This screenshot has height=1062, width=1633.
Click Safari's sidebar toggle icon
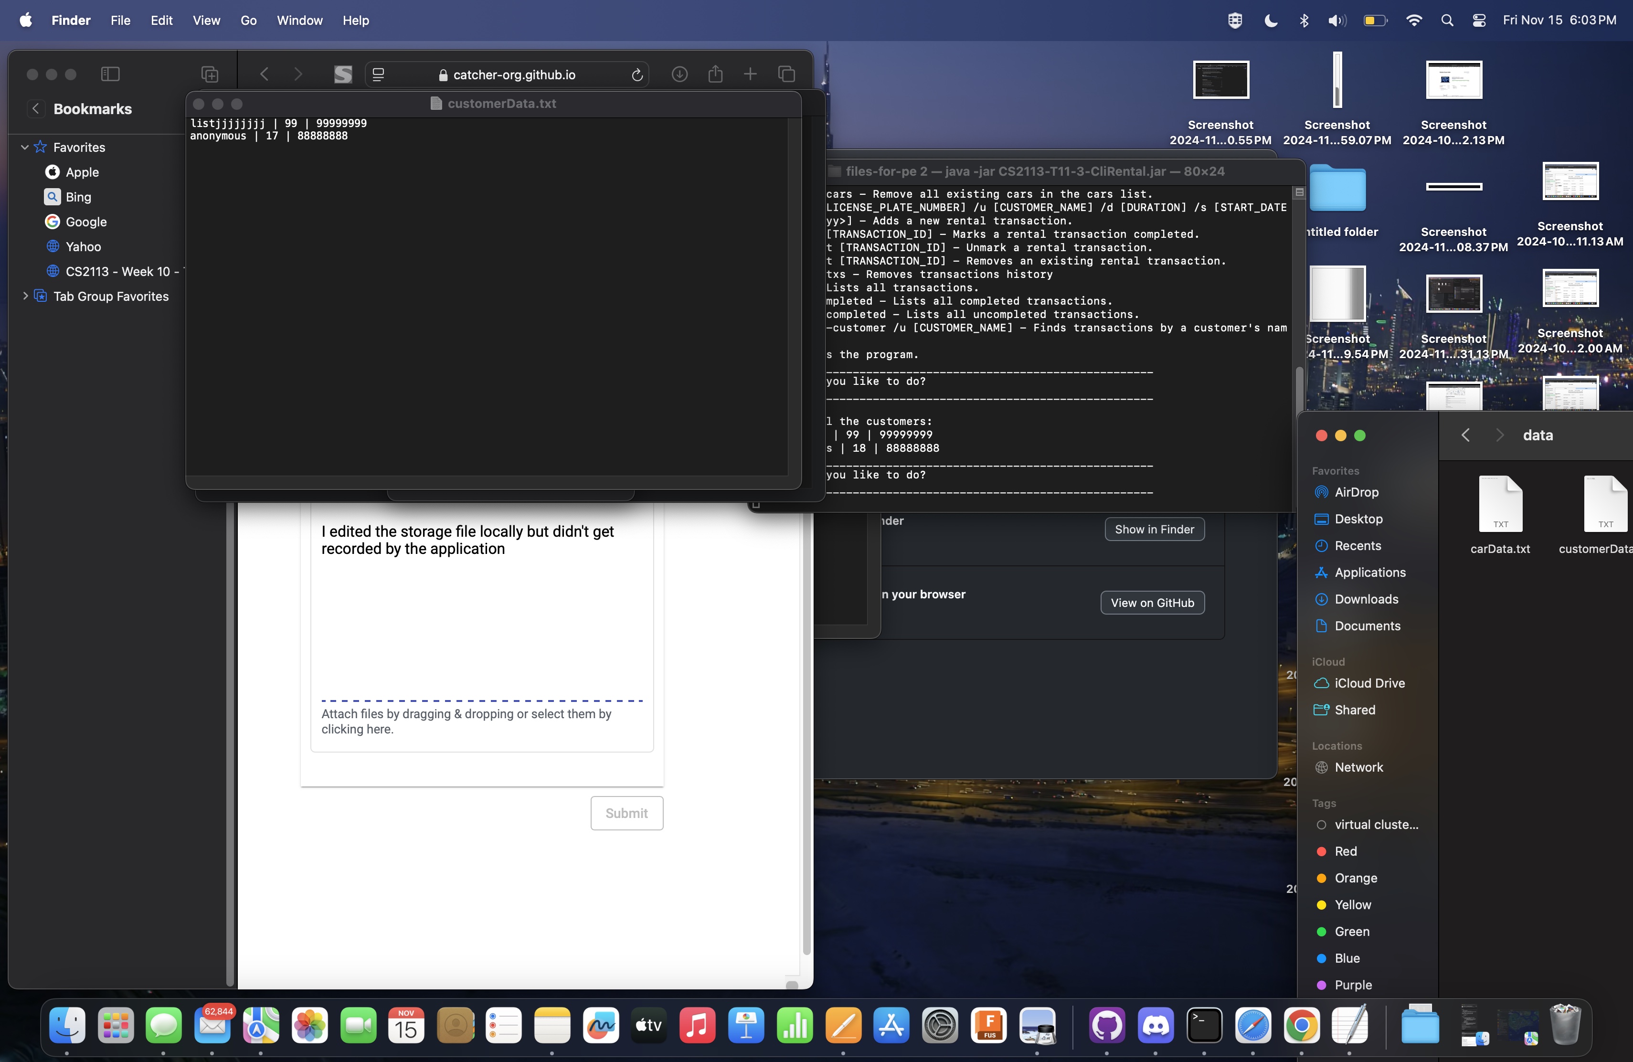click(110, 74)
